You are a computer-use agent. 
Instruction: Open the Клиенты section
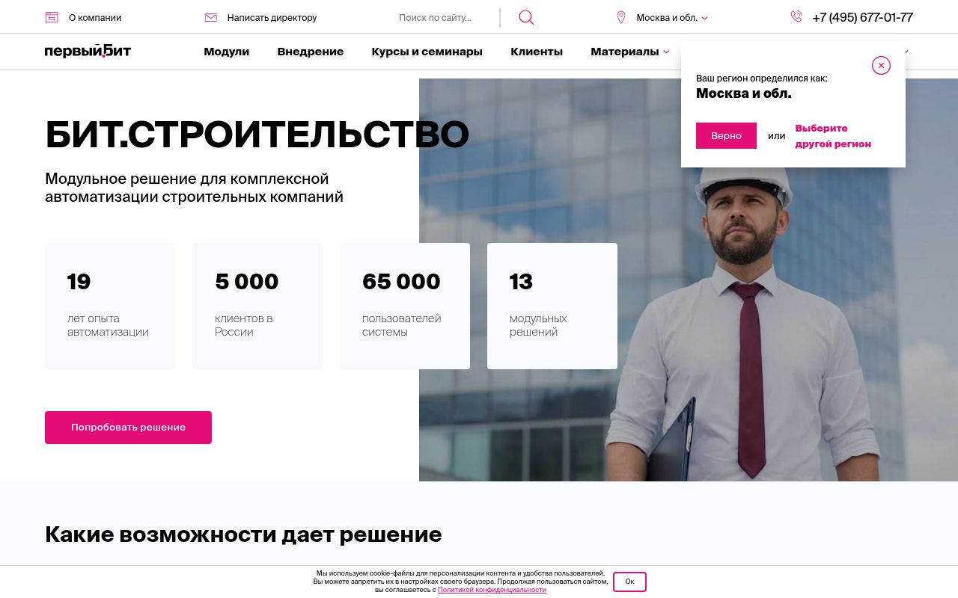point(537,52)
